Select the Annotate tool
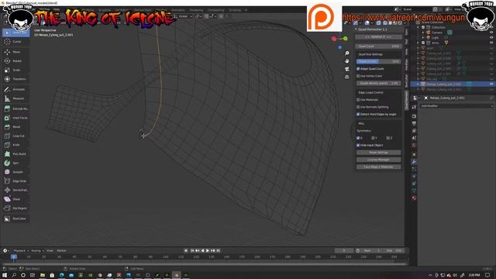Screen dimensions: 496x279 [15, 90]
